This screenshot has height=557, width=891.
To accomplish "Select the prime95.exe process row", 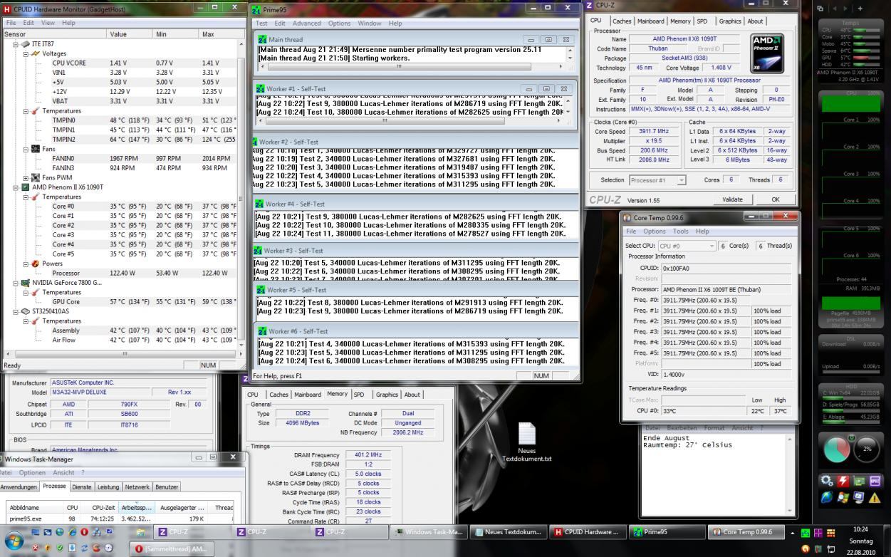I will click(121, 519).
